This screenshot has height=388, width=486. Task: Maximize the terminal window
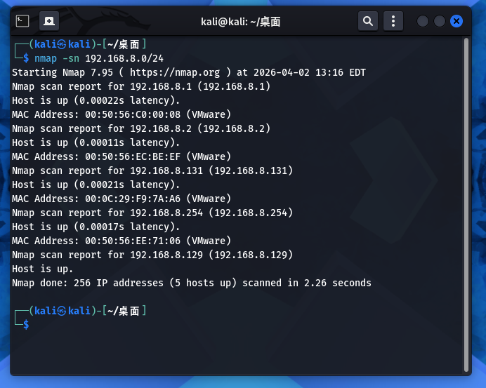[x=440, y=21]
